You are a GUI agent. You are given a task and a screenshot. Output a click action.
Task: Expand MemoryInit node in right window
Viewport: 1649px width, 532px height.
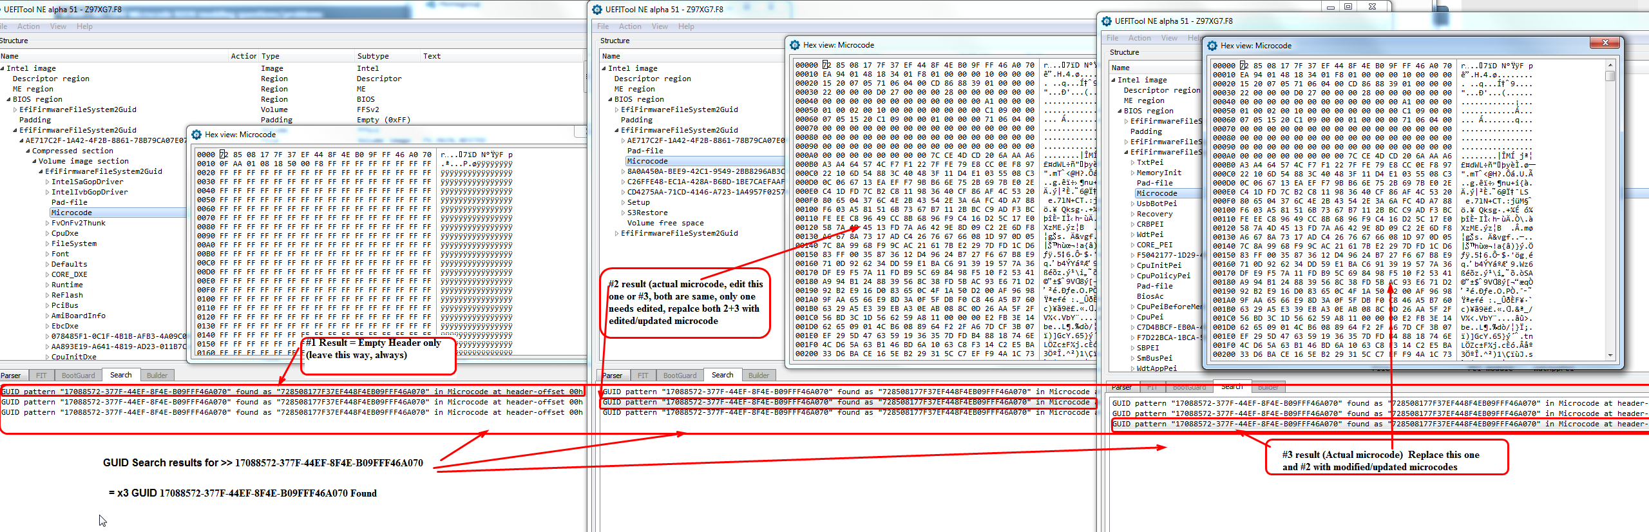(1133, 173)
